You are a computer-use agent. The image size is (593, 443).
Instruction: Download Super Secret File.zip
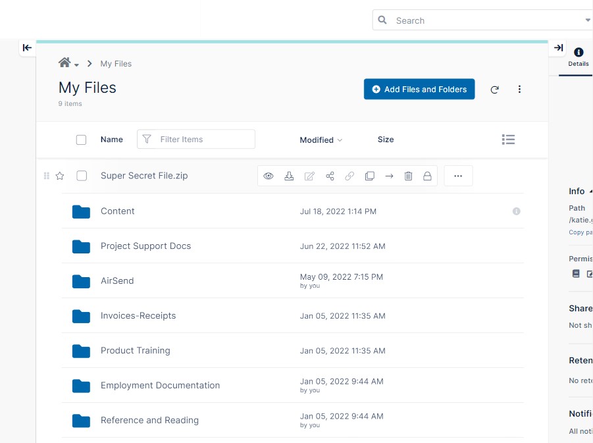tap(289, 176)
